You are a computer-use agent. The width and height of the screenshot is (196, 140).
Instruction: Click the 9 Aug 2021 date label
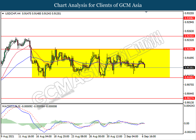8,136
